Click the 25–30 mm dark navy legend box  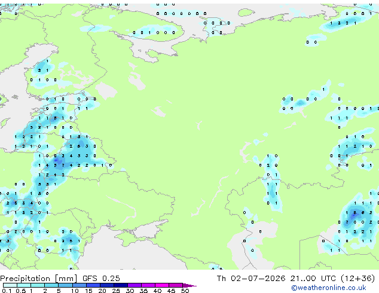[120, 285]
